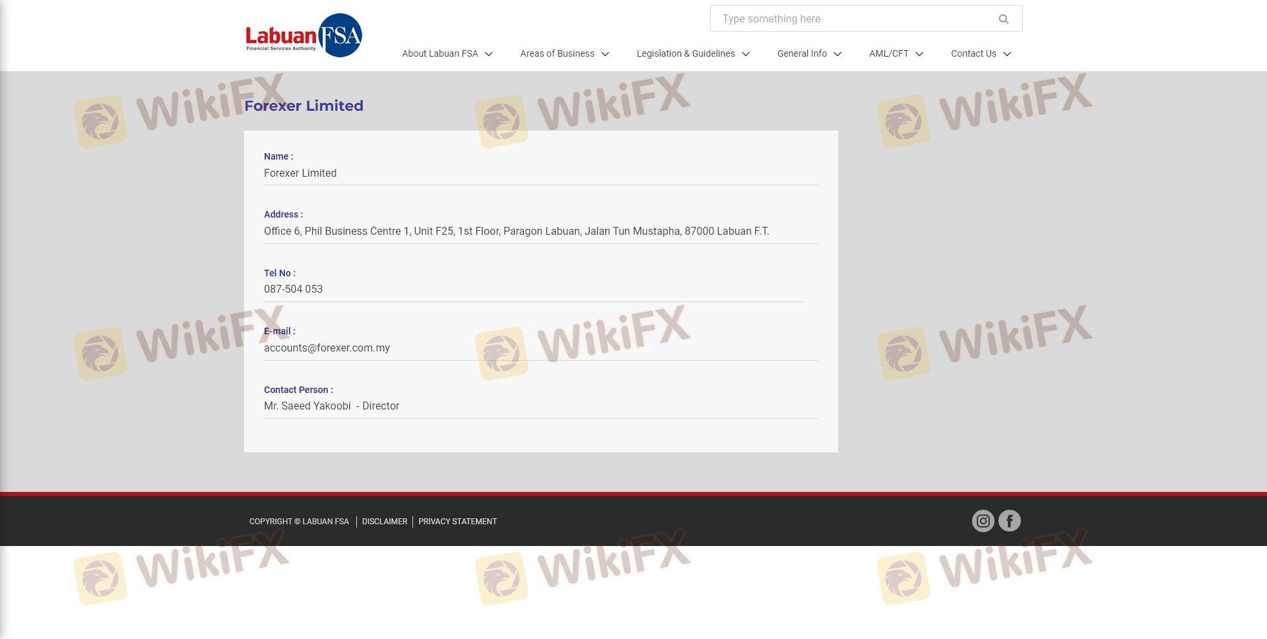Open the About Labuan FSA menu
This screenshot has width=1267, height=639.
(439, 54)
